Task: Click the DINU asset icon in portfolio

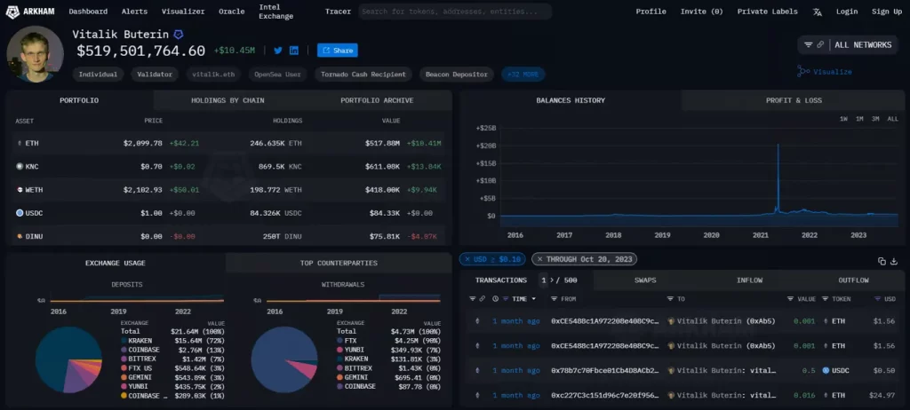Action: point(20,236)
